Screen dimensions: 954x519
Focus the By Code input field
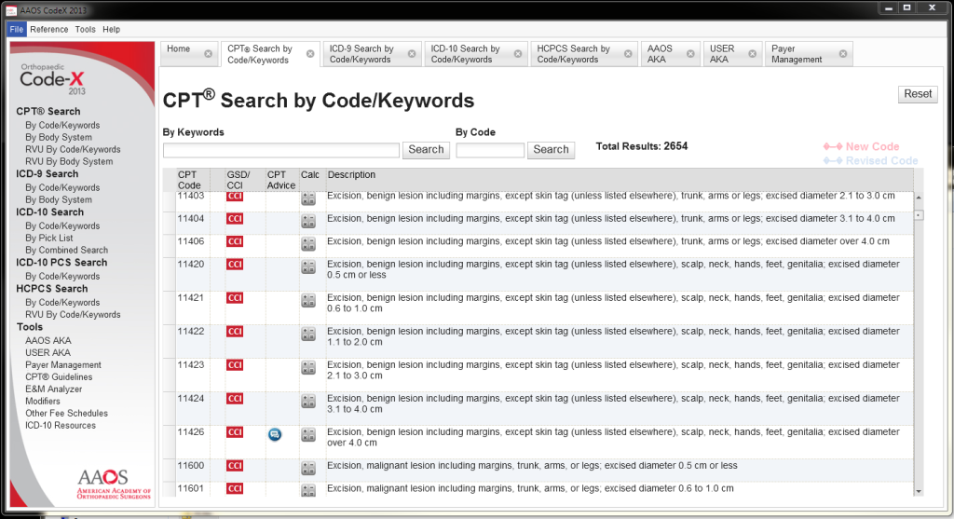coord(490,150)
